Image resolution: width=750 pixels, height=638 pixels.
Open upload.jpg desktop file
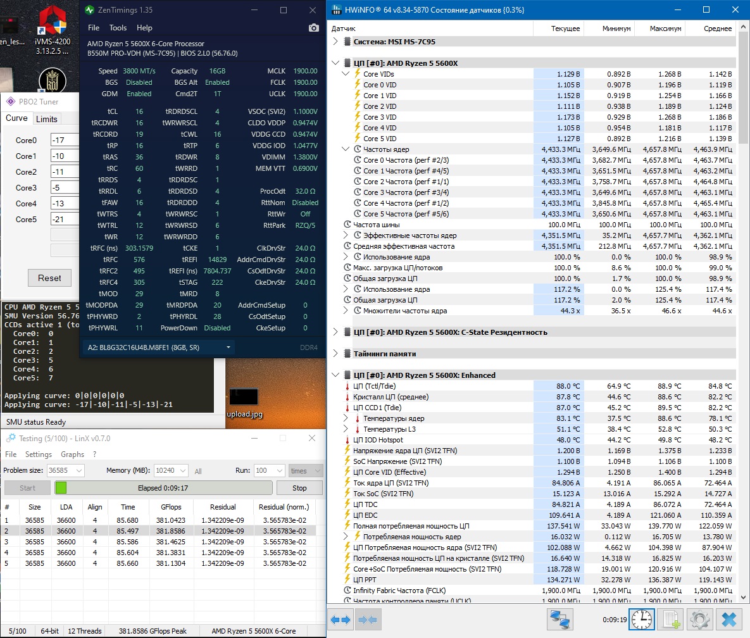click(244, 403)
